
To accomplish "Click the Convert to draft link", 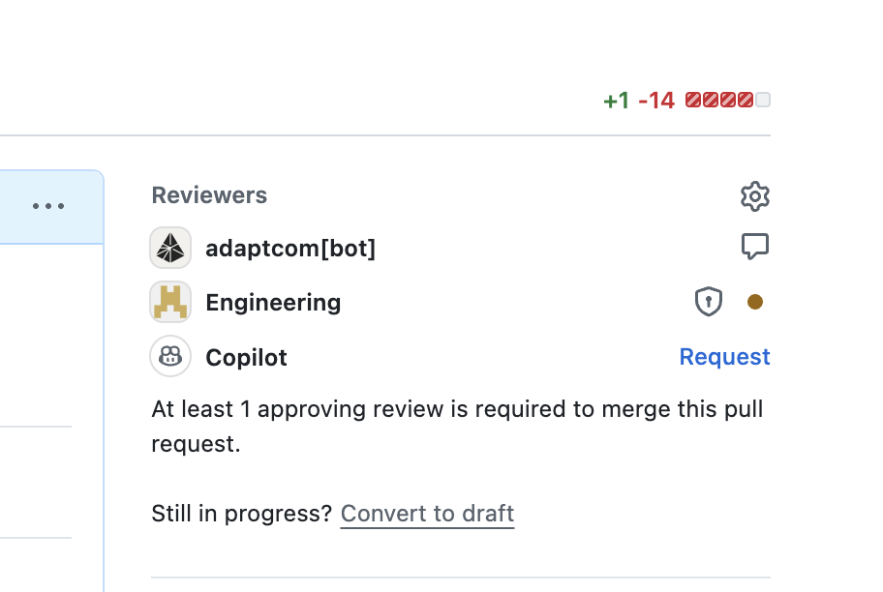I will point(427,514).
